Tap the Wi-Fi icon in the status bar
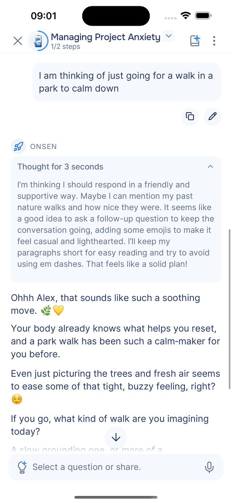Viewport: 232px width, 503px height. (x=186, y=15)
